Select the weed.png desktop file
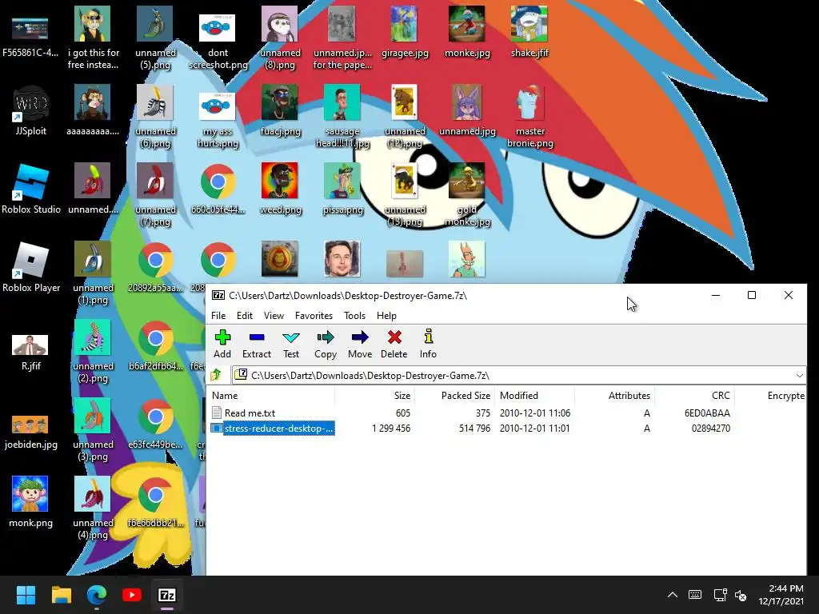Image resolution: width=819 pixels, height=614 pixels. pyautogui.click(x=280, y=189)
